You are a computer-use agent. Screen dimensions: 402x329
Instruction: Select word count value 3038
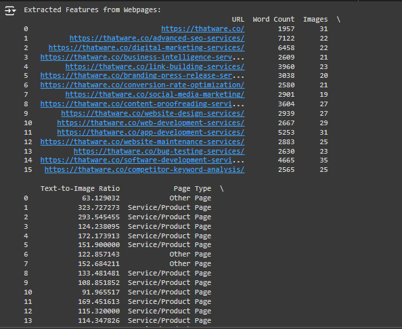tap(286, 76)
